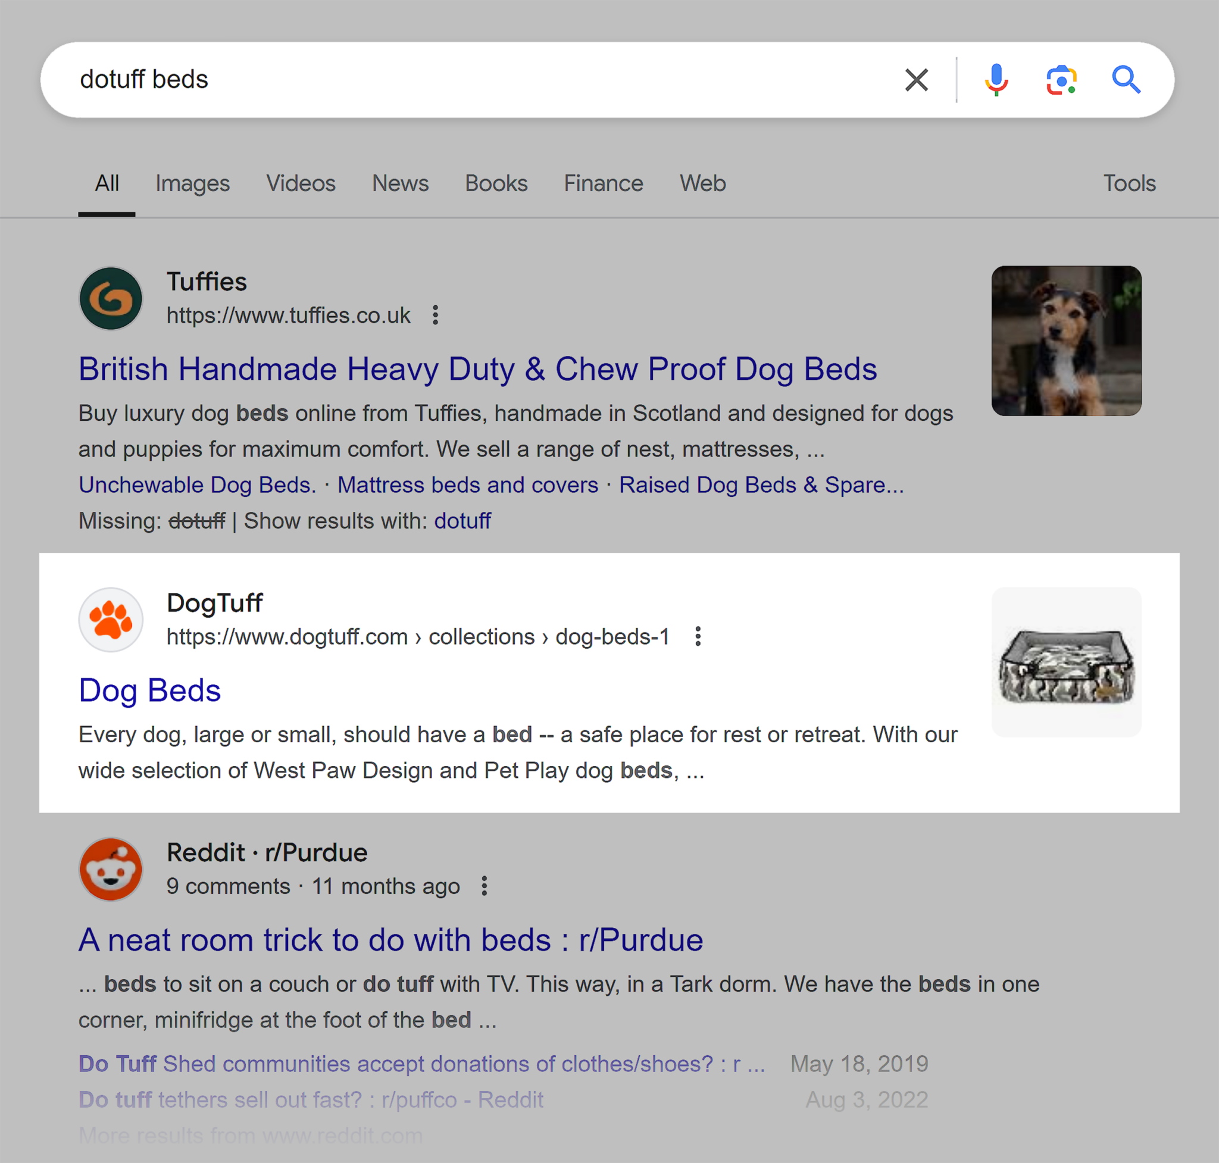The height and width of the screenshot is (1163, 1219).
Task: Open the Videos search tab
Action: pos(301,183)
